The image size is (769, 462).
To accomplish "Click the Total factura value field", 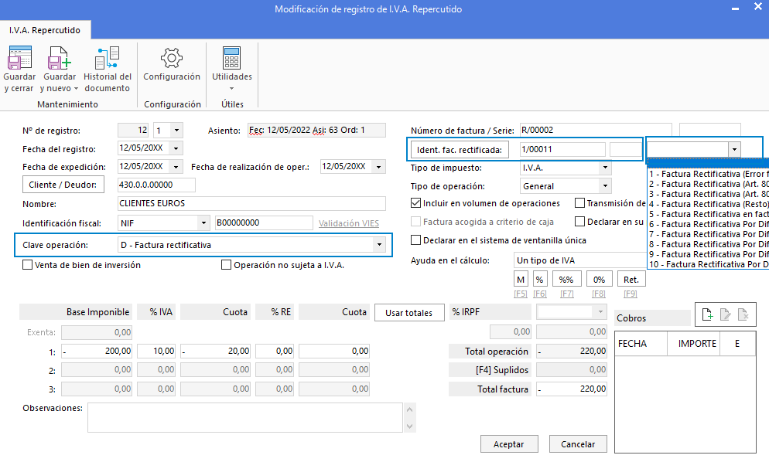I will pyautogui.click(x=572, y=389).
